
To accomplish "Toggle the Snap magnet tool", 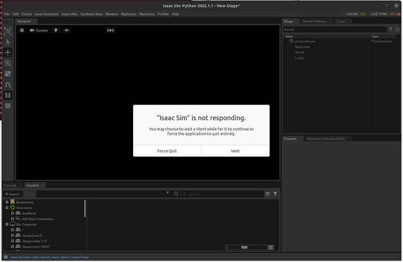I will [x=8, y=85].
